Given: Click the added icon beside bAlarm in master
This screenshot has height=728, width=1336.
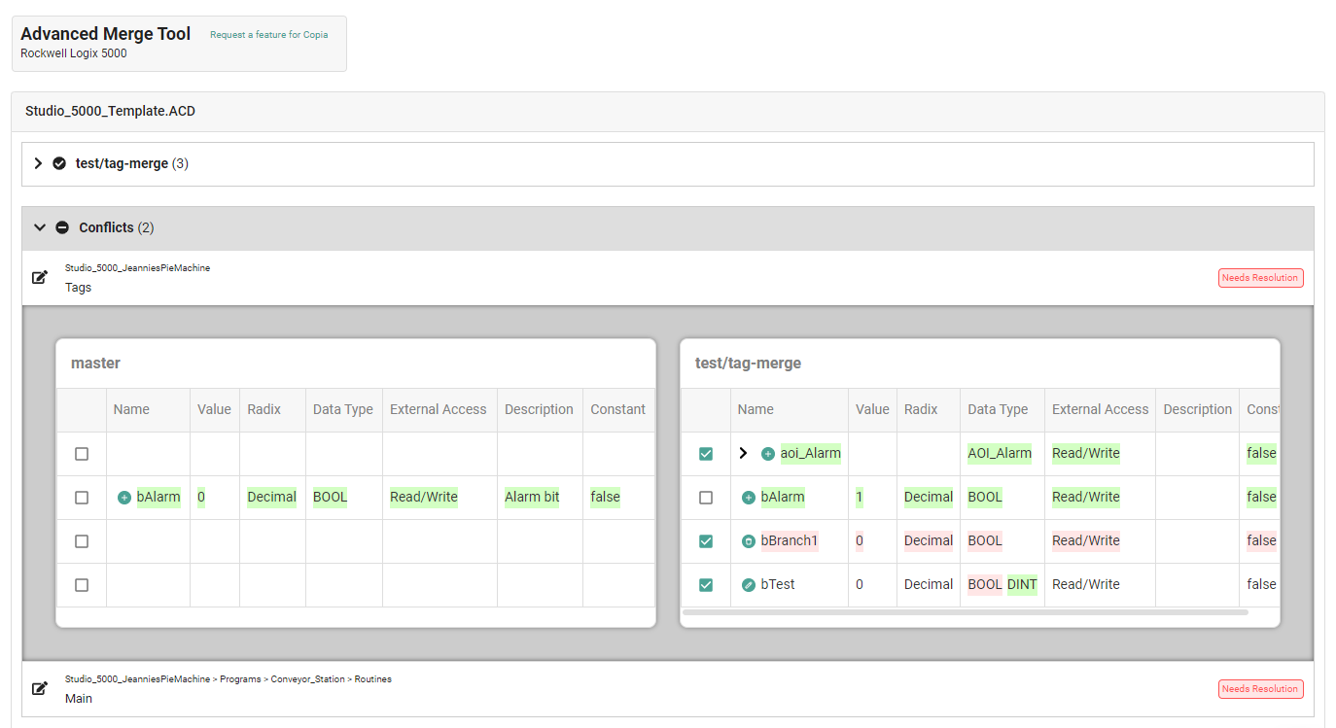Looking at the screenshot, I should [124, 498].
